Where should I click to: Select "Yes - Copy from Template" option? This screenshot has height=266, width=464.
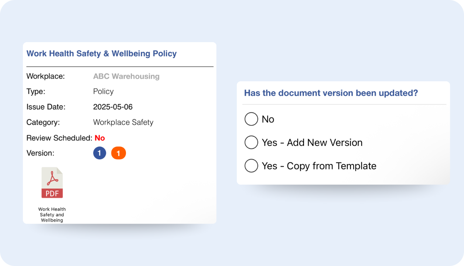[251, 166]
